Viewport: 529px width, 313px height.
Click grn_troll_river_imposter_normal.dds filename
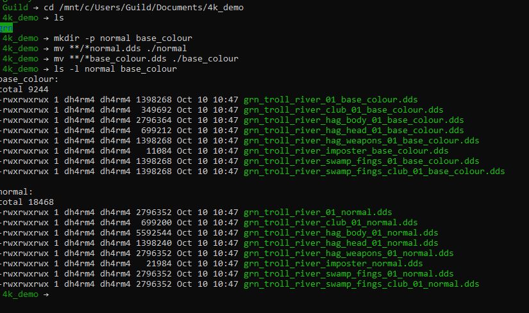click(x=333, y=264)
